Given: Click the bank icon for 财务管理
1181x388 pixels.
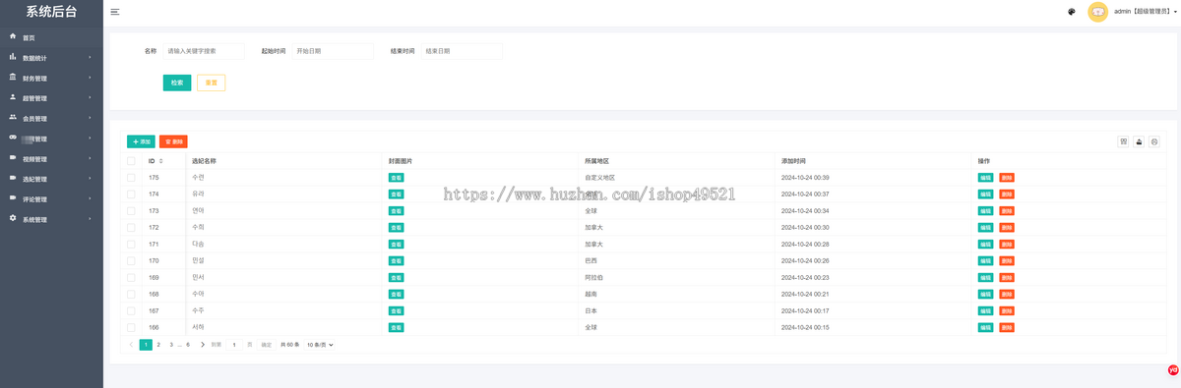Looking at the screenshot, I should coord(12,78).
